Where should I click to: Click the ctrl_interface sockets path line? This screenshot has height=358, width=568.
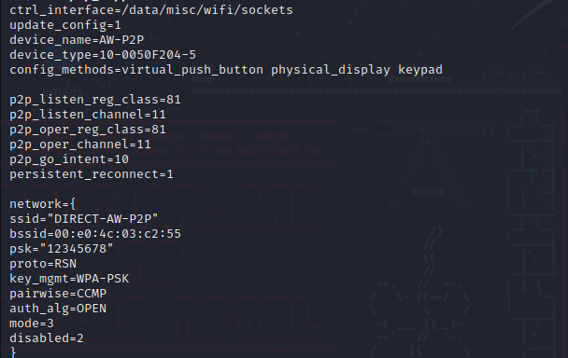point(151,10)
